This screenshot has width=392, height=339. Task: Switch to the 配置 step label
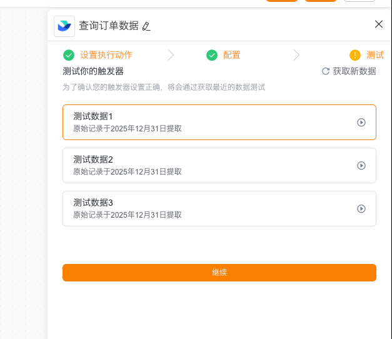(232, 55)
